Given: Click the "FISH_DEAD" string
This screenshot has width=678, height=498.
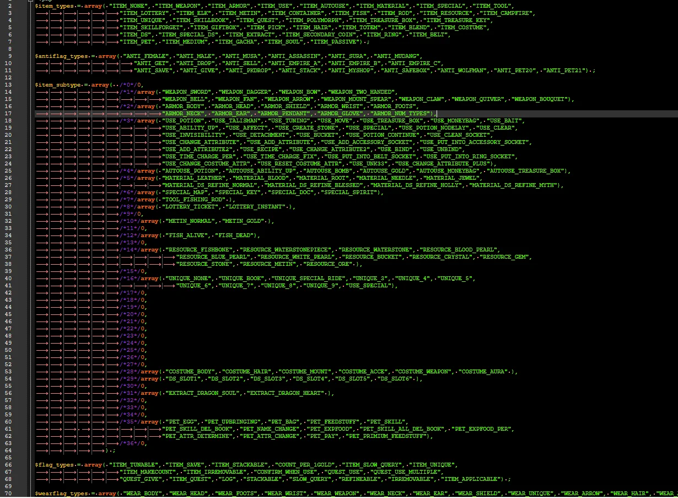Looking at the screenshot, I should 235,235.
